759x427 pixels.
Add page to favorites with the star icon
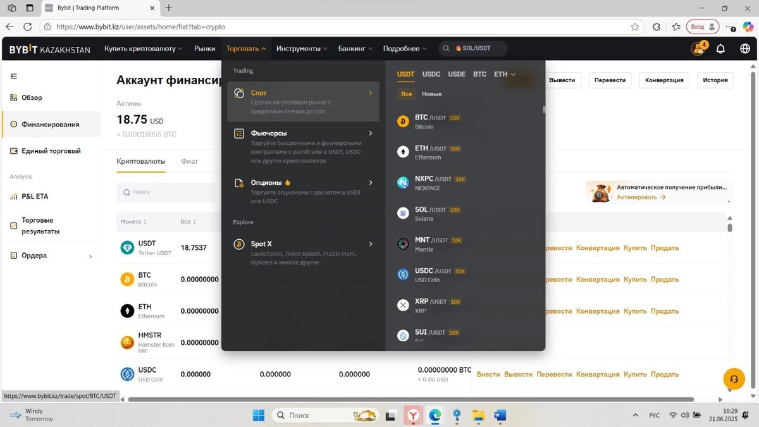point(635,27)
